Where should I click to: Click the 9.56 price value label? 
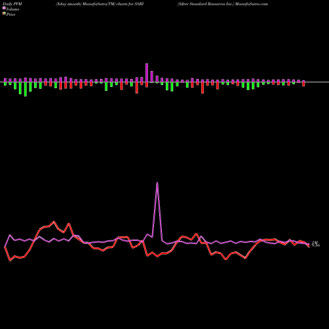click(316, 245)
